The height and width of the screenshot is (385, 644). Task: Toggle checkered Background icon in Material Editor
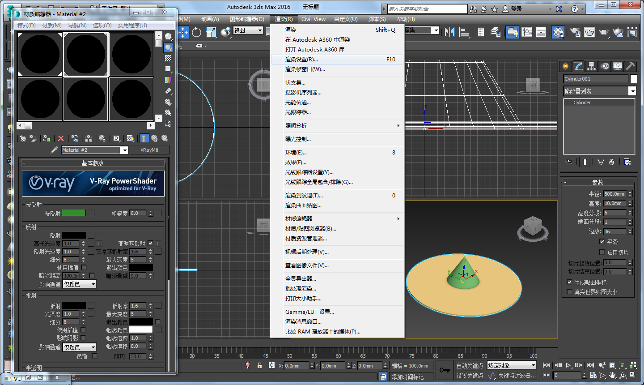tap(168, 58)
